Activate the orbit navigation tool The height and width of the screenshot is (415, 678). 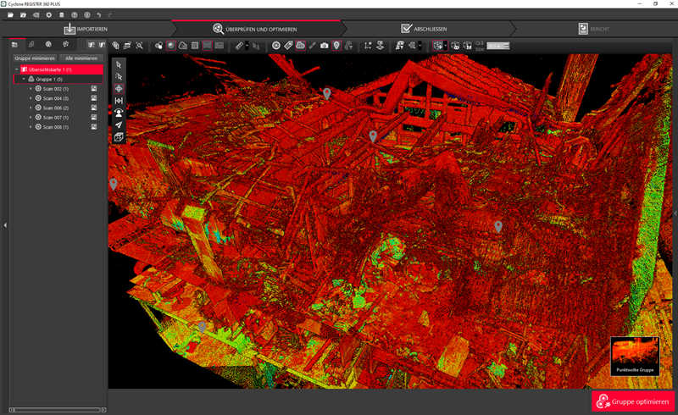click(x=119, y=88)
